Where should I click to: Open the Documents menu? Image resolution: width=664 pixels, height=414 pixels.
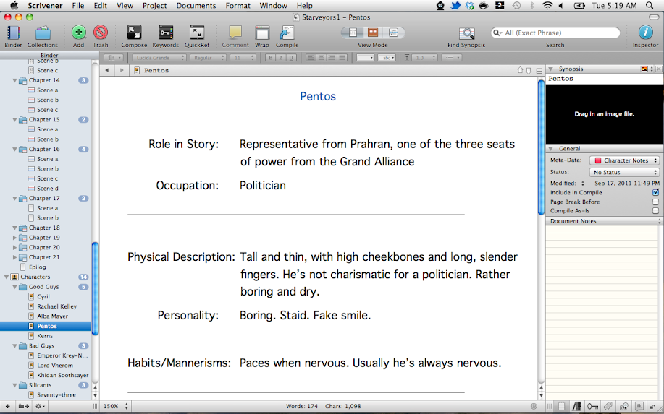(x=196, y=5)
